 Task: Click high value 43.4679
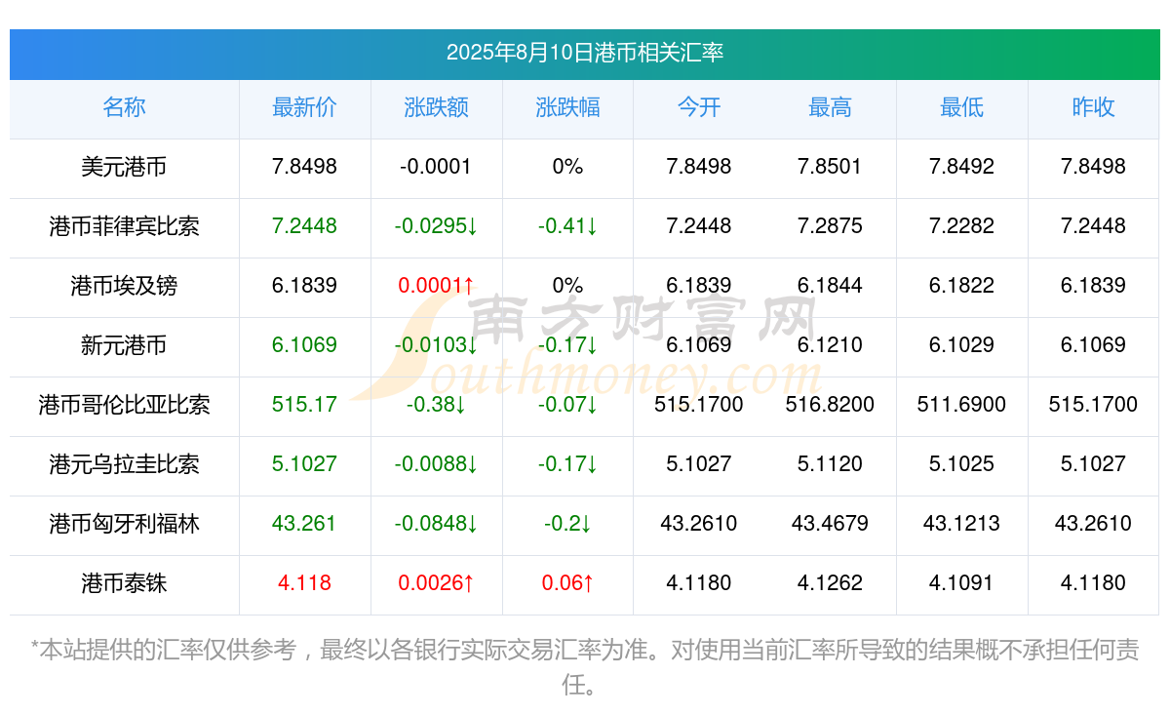830,524
